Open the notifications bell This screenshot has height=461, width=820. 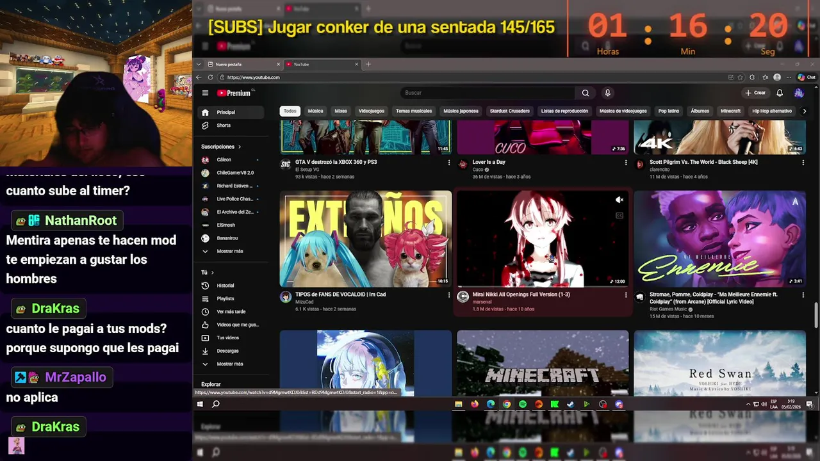780,93
